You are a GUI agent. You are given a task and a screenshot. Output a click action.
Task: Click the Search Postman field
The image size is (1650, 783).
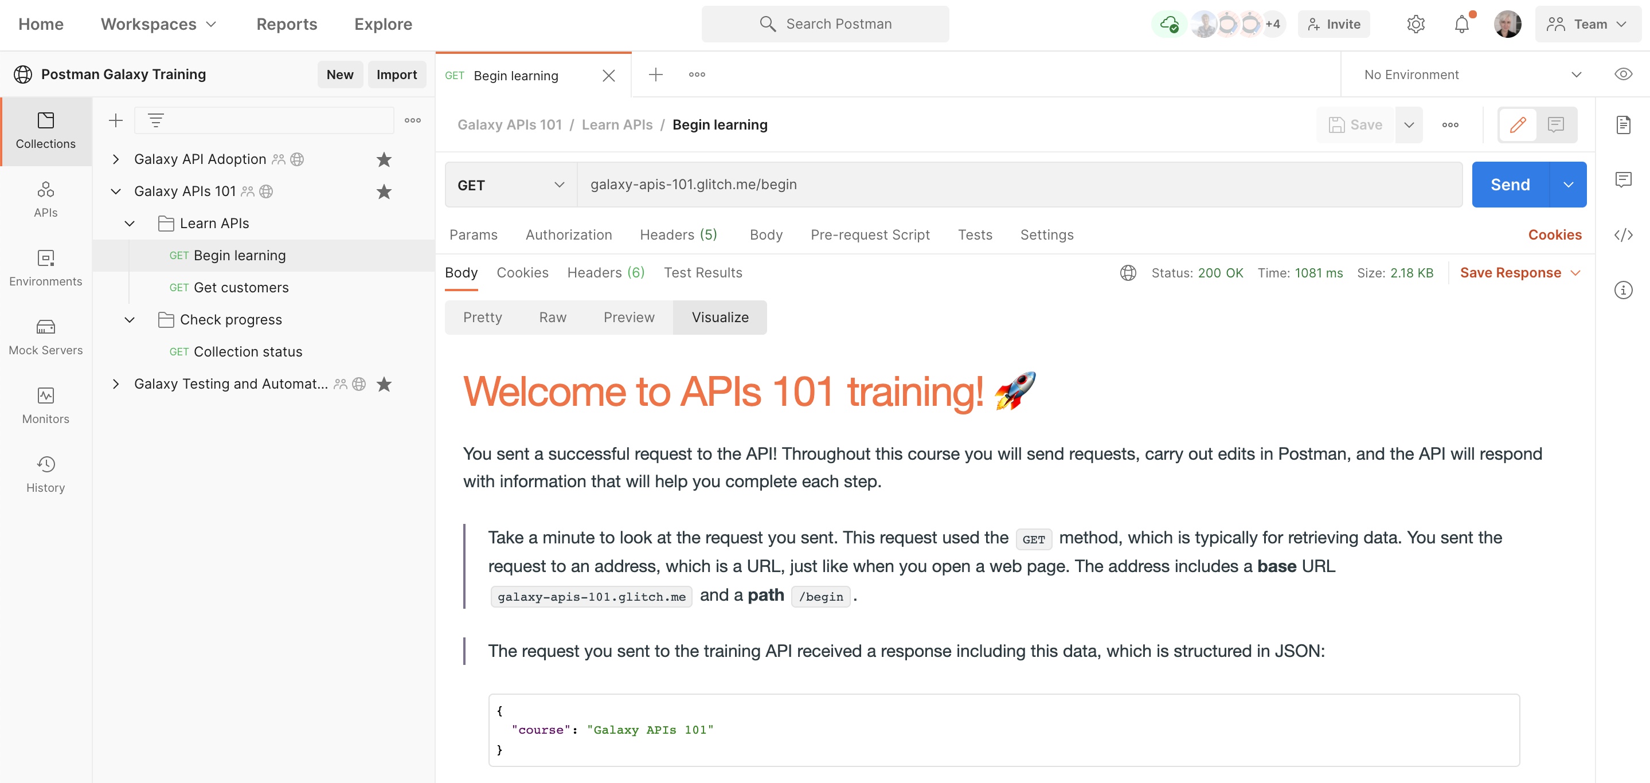pyautogui.click(x=825, y=24)
